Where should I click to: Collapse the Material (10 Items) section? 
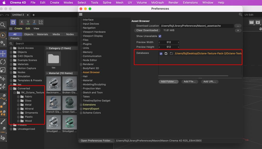tap(47, 73)
